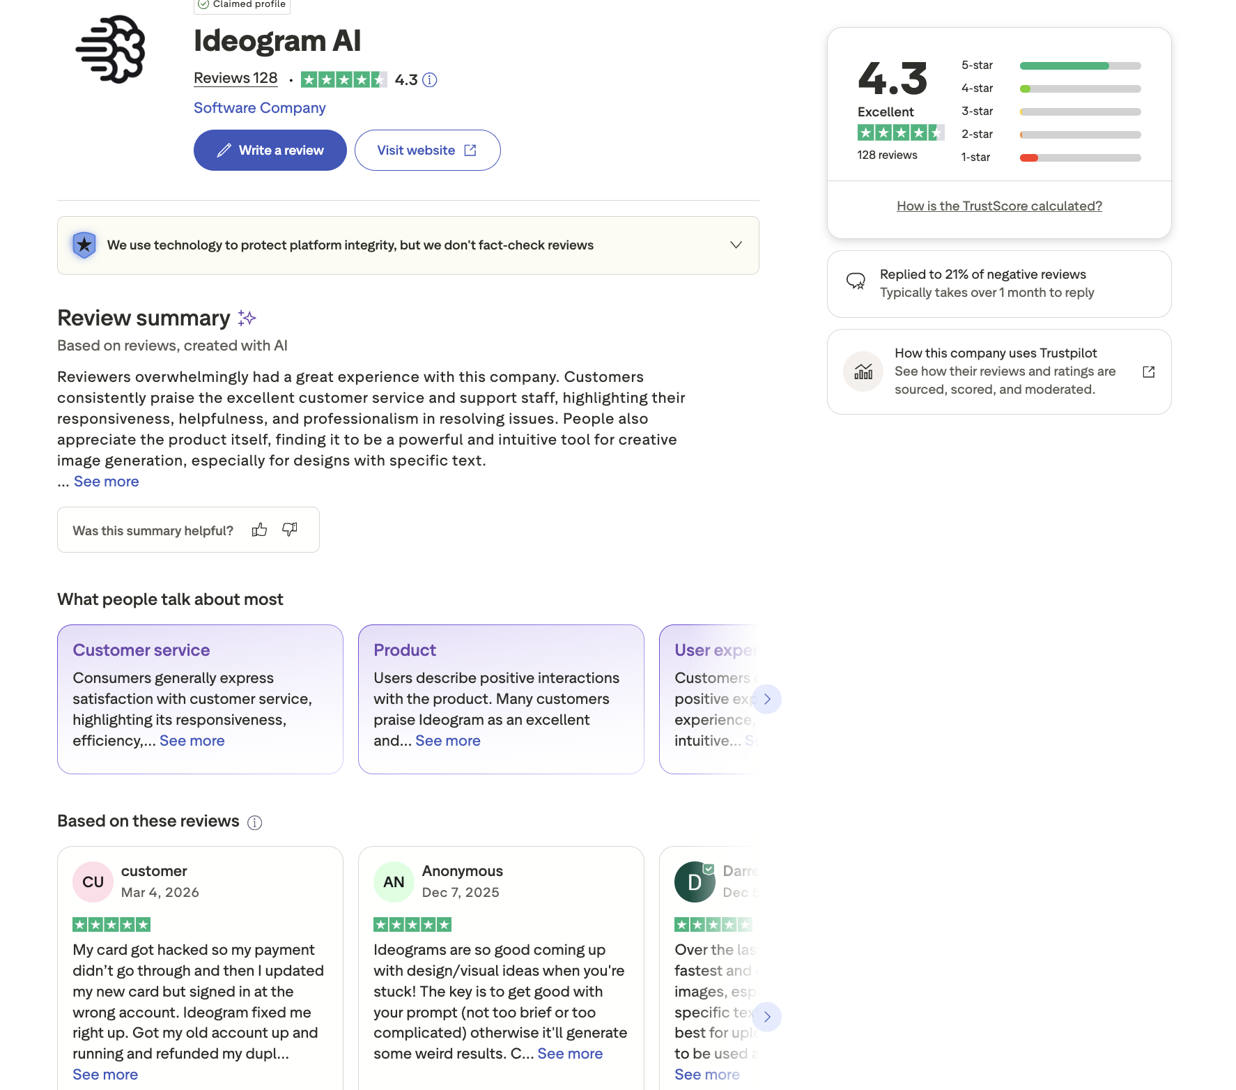The width and height of the screenshot is (1236, 1090).
Task: Click the Claimed profile badge
Action: [242, 4]
